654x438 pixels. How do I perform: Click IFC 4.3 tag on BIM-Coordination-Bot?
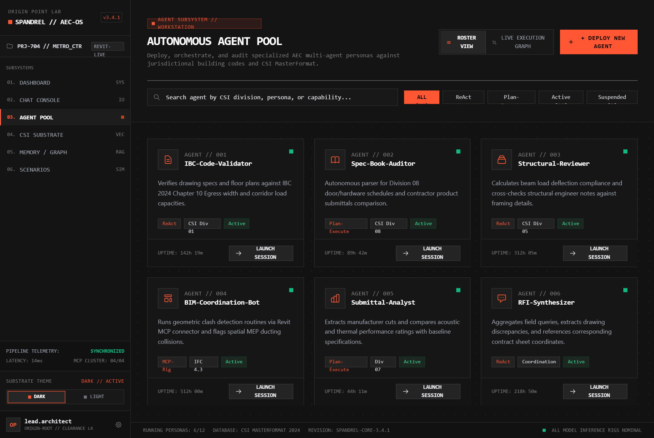click(204, 362)
